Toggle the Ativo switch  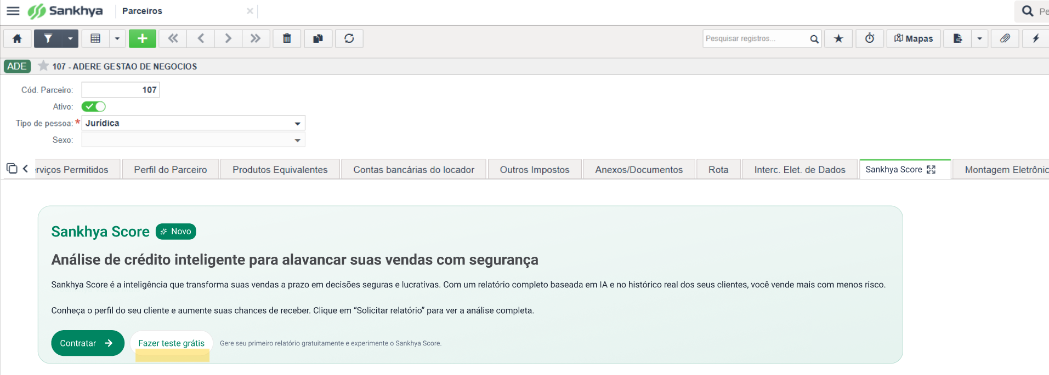(x=94, y=107)
